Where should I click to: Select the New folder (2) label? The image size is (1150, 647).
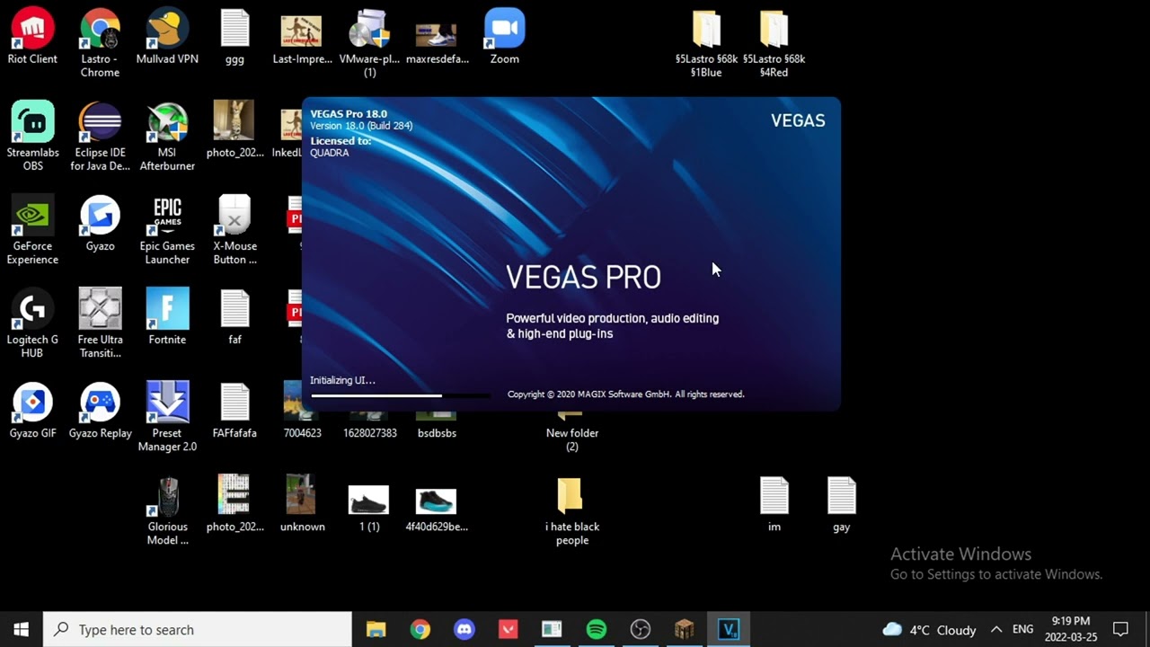tap(572, 439)
